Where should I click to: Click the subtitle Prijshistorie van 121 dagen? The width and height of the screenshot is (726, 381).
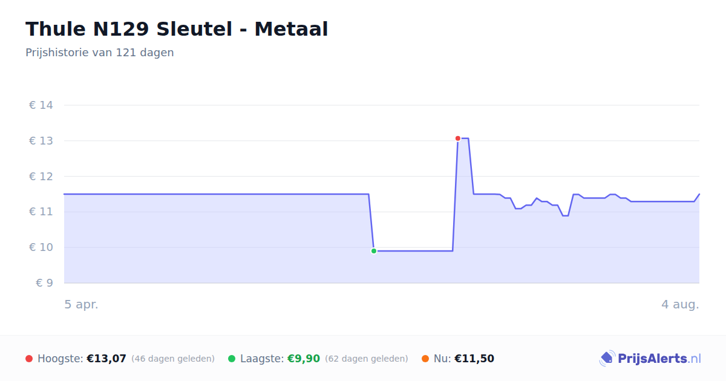pos(100,53)
